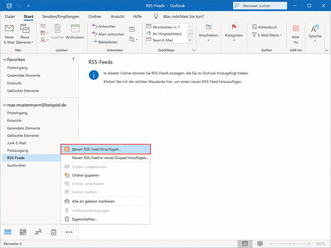Collapse the Favoriten section
The height and width of the screenshot is (248, 331).
[5, 60]
